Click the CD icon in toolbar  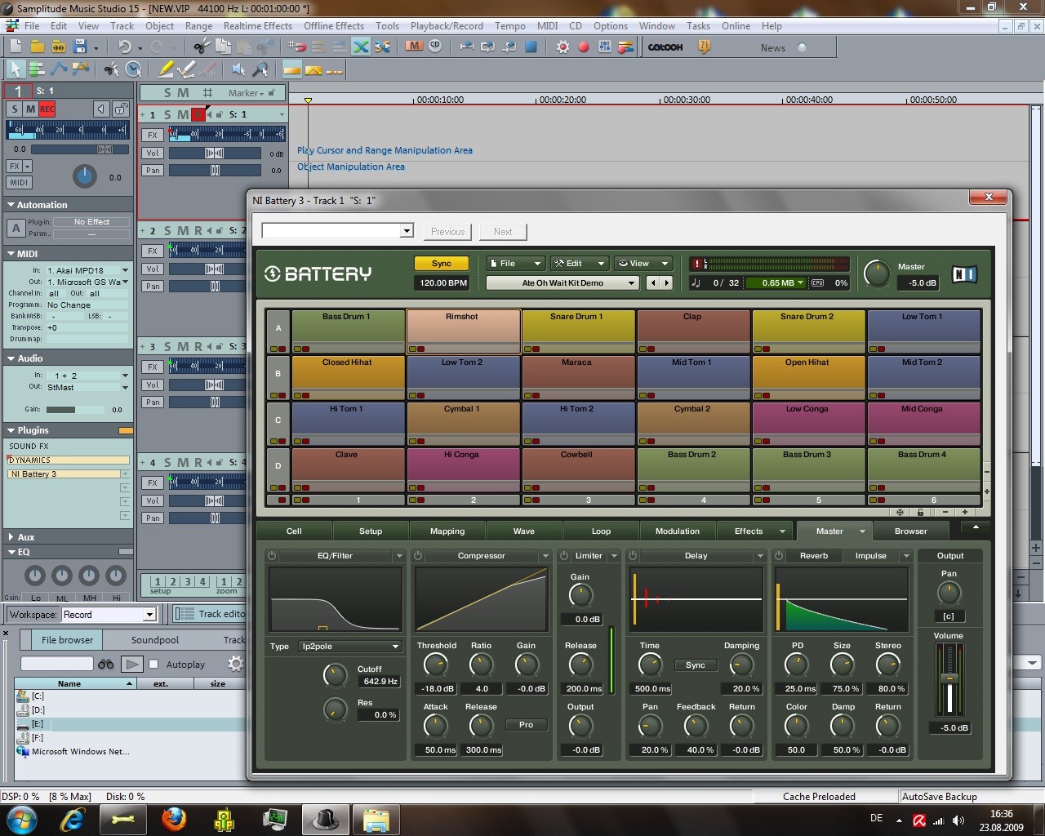click(x=435, y=47)
